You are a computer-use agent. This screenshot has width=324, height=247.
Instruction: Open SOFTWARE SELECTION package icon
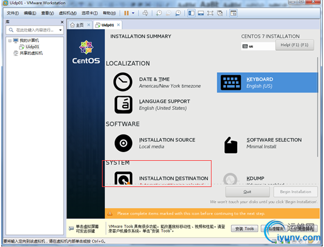tap(231, 145)
